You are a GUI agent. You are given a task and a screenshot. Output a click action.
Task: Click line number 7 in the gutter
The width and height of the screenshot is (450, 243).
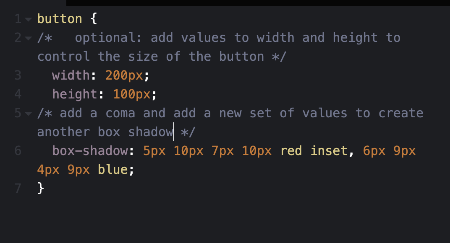18,189
